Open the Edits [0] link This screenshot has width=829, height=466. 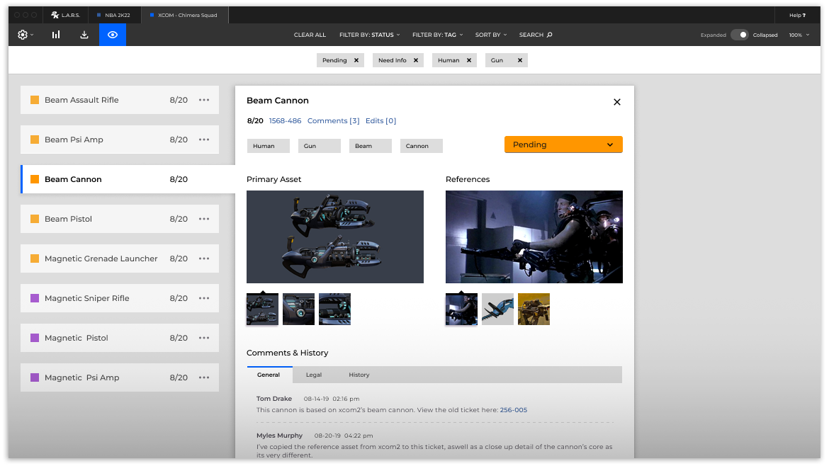[x=380, y=121]
